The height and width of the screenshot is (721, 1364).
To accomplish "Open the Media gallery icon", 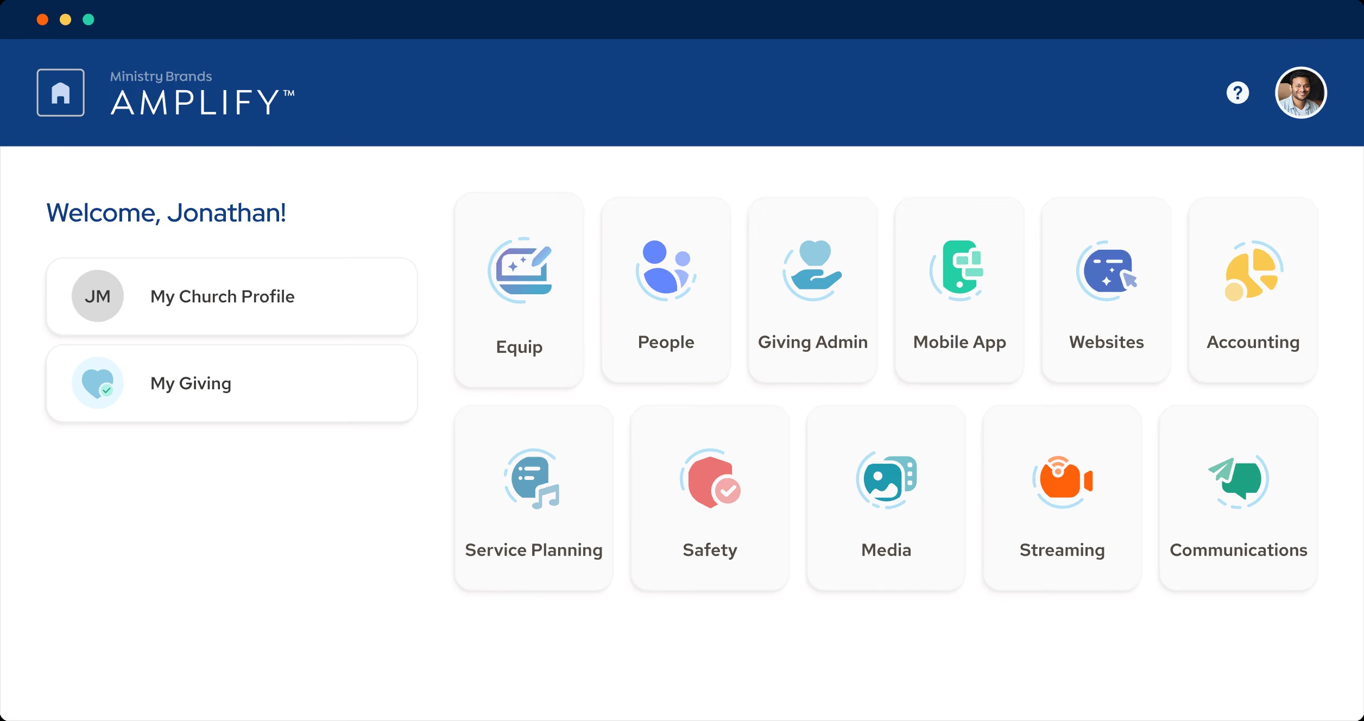I will tap(886, 480).
